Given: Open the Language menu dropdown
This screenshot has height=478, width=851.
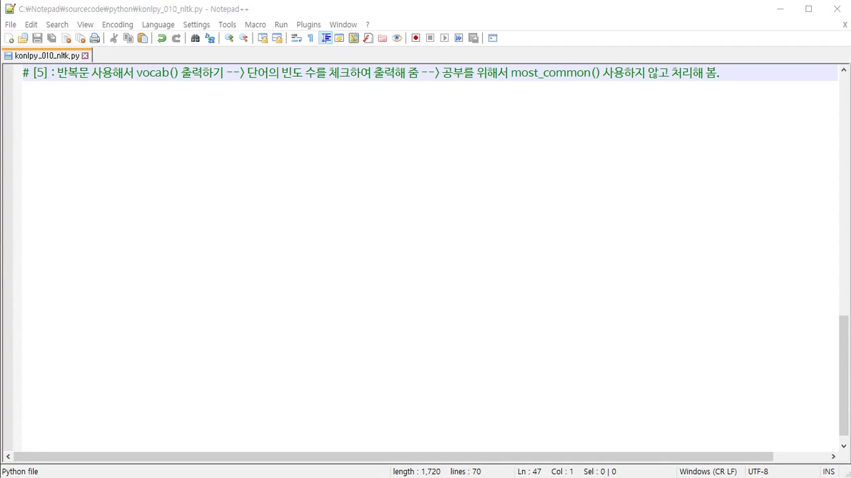Looking at the screenshot, I should 158,25.
